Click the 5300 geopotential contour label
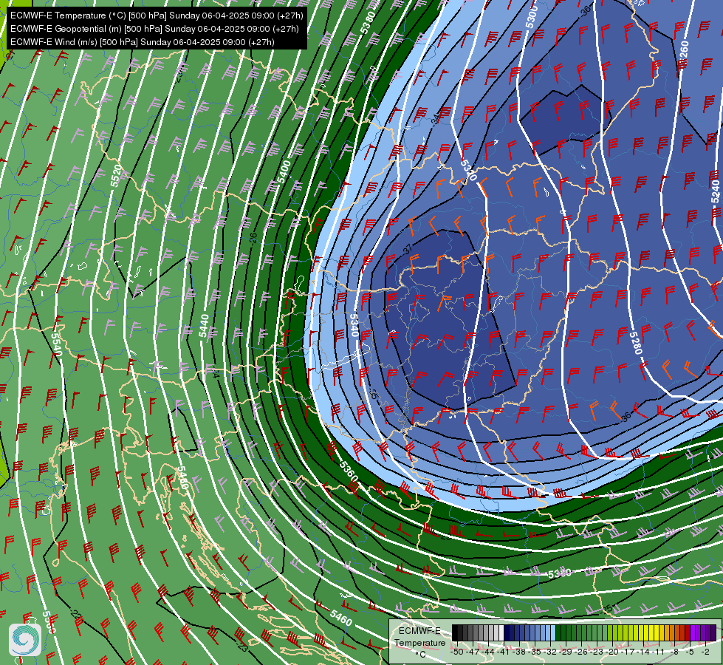Viewport: 723px width, 665px height. coord(532,17)
